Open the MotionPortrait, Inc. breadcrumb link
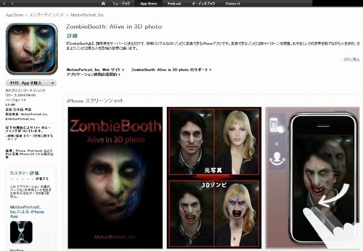Image resolution: width=363 pixels, height=251 pixels. 87,15
